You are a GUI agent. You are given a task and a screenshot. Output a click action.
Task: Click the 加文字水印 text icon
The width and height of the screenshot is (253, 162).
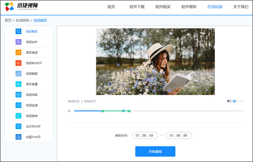(x=19, y=126)
